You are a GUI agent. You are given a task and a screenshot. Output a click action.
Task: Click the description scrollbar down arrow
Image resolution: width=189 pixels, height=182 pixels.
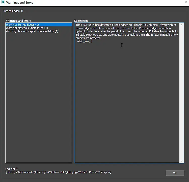(181, 161)
